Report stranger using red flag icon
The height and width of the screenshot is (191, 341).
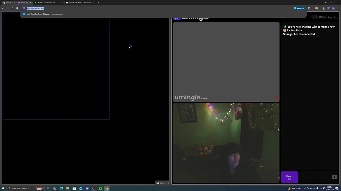[x=277, y=99]
